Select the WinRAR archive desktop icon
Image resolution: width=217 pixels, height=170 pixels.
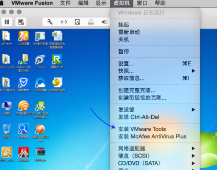tap(40, 154)
